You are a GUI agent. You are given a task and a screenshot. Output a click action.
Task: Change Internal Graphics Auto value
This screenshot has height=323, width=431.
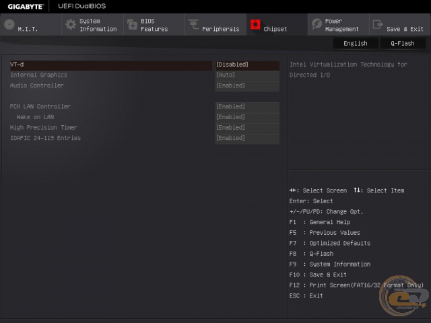247,75
